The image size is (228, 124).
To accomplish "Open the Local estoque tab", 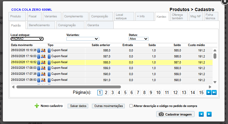I will click(x=124, y=16).
